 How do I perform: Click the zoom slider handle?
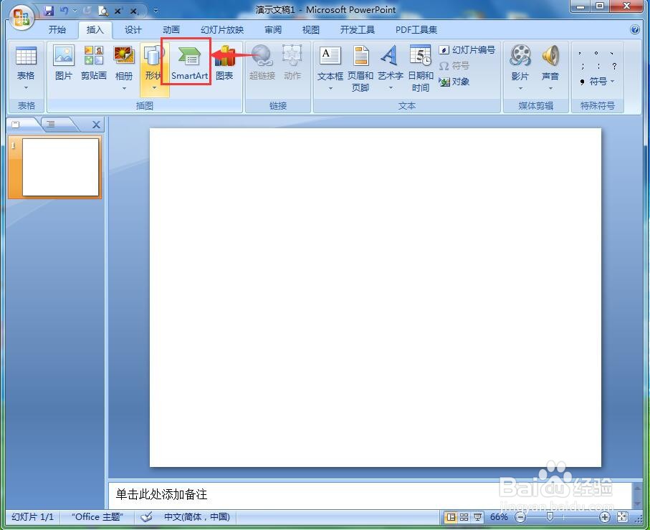[x=550, y=517]
